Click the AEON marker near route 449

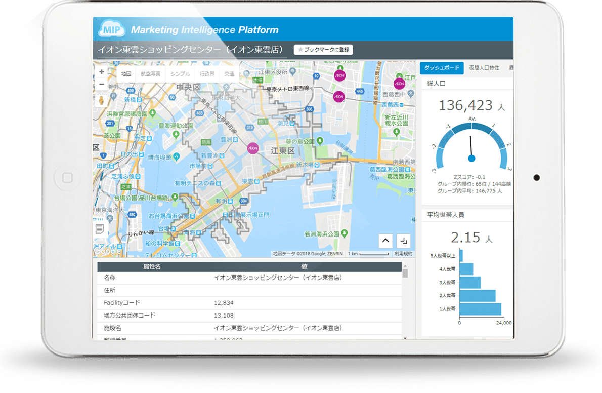[x=338, y=97]
